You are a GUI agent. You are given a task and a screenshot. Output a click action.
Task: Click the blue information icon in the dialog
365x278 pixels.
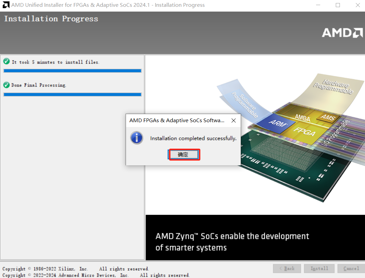click(136, 138)
